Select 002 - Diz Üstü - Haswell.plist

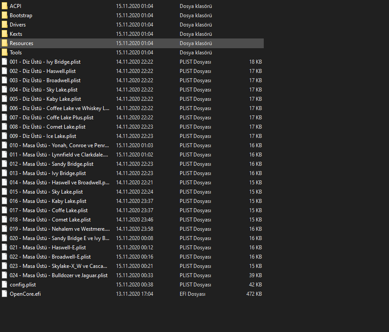click(x=42, y=71)
